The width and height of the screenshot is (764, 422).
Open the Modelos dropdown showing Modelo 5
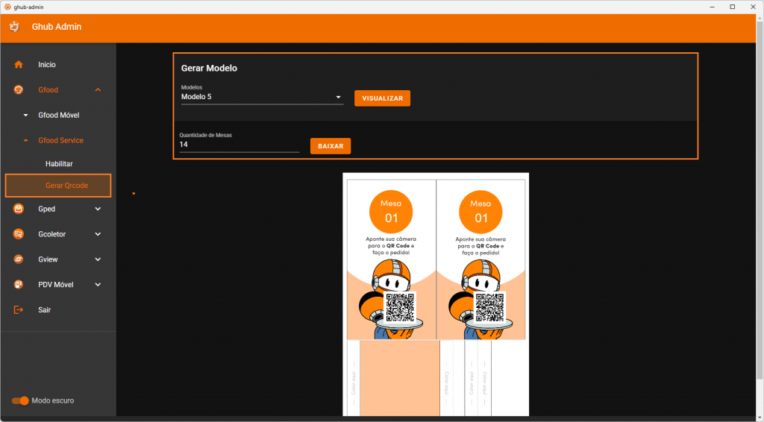pos(262,97)
